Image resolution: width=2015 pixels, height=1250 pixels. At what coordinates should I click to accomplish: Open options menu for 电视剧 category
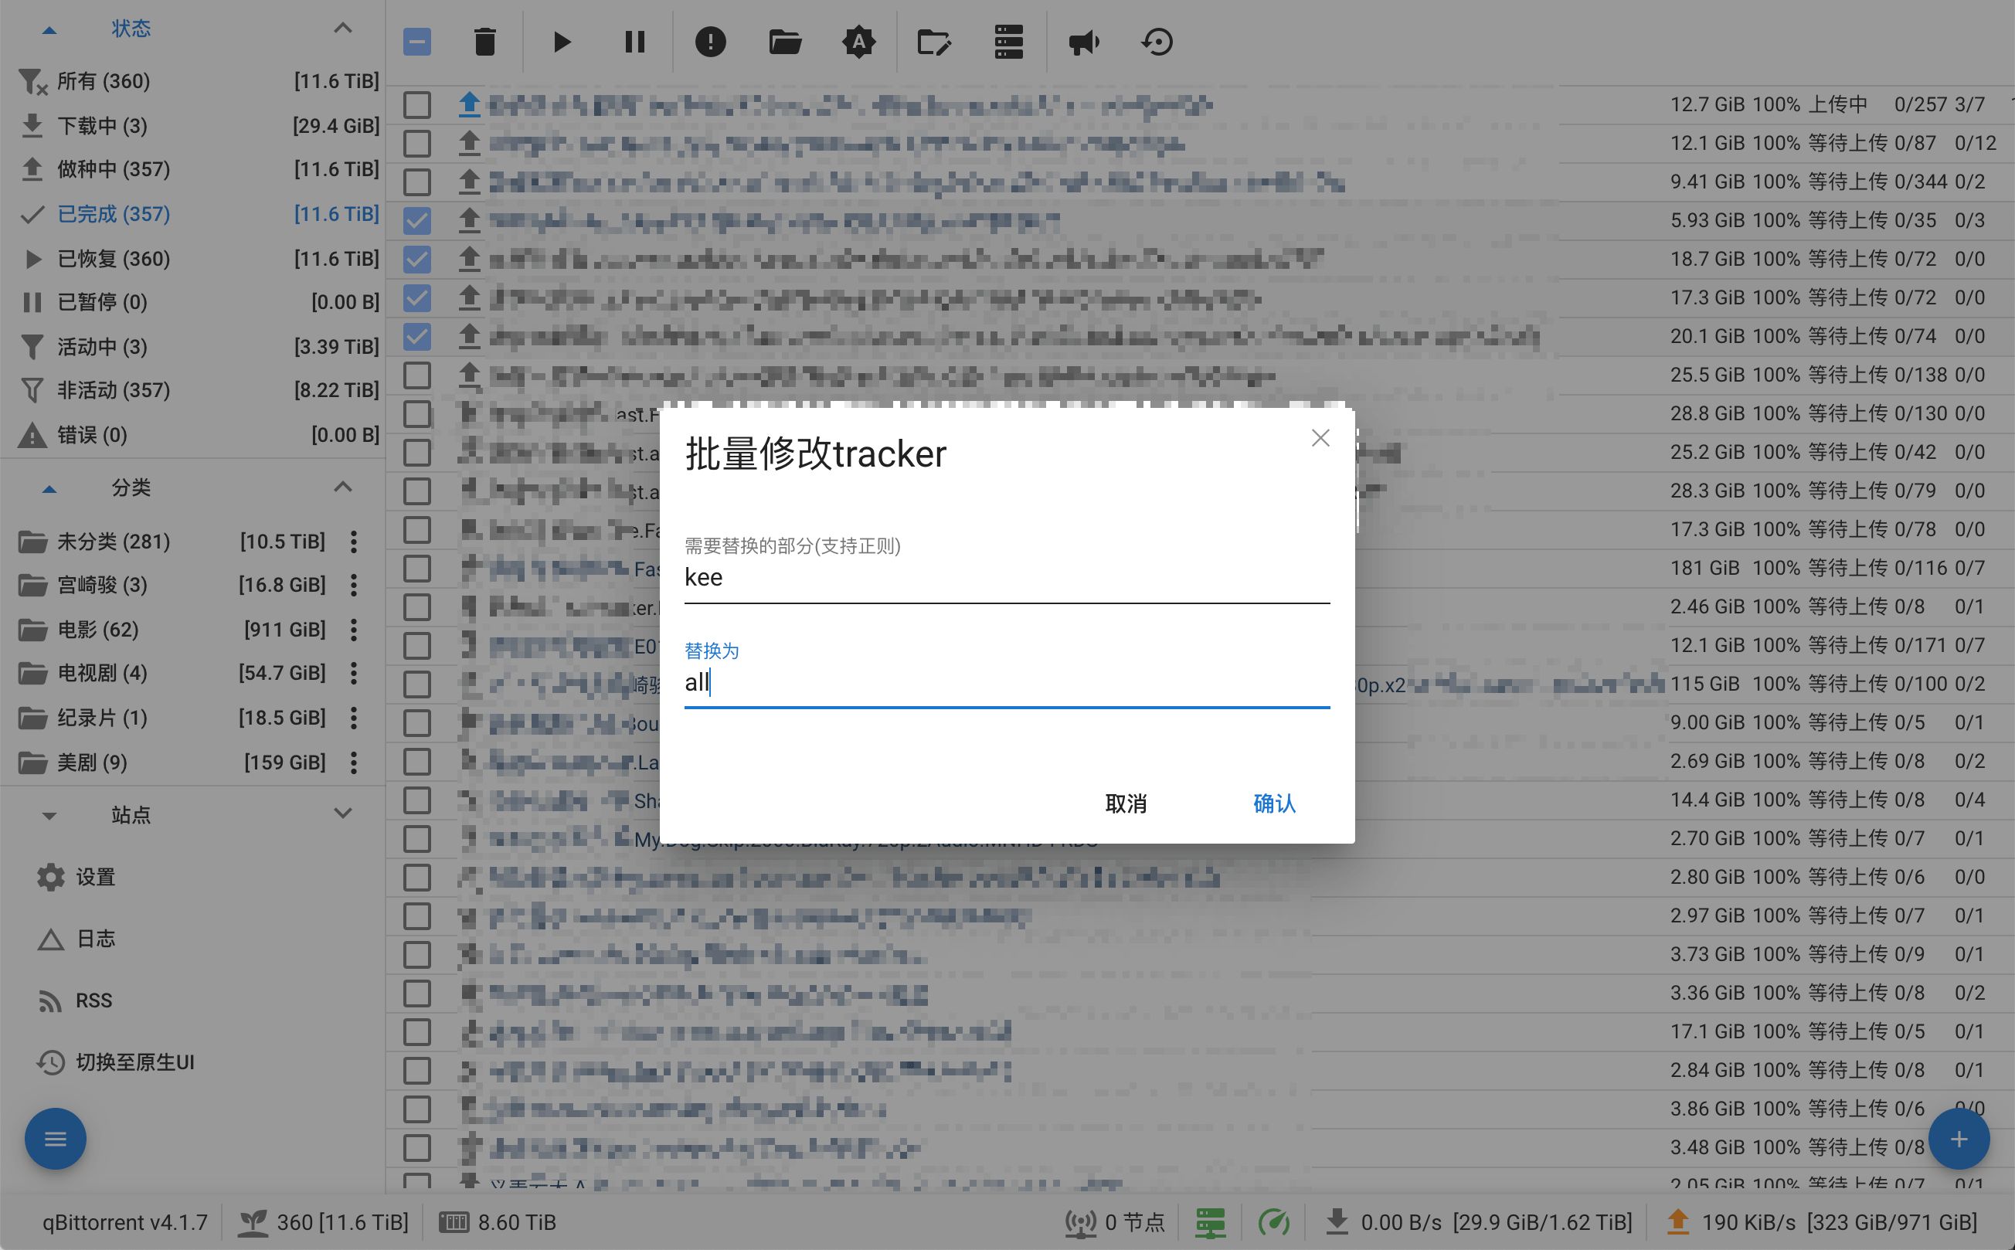click(354, 673)
